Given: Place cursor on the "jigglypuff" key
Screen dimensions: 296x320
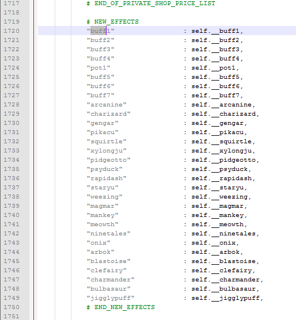Looking at the screenshot, I should tap(111, 298).
